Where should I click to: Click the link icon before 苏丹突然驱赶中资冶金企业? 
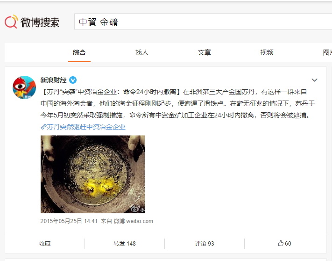43,127
